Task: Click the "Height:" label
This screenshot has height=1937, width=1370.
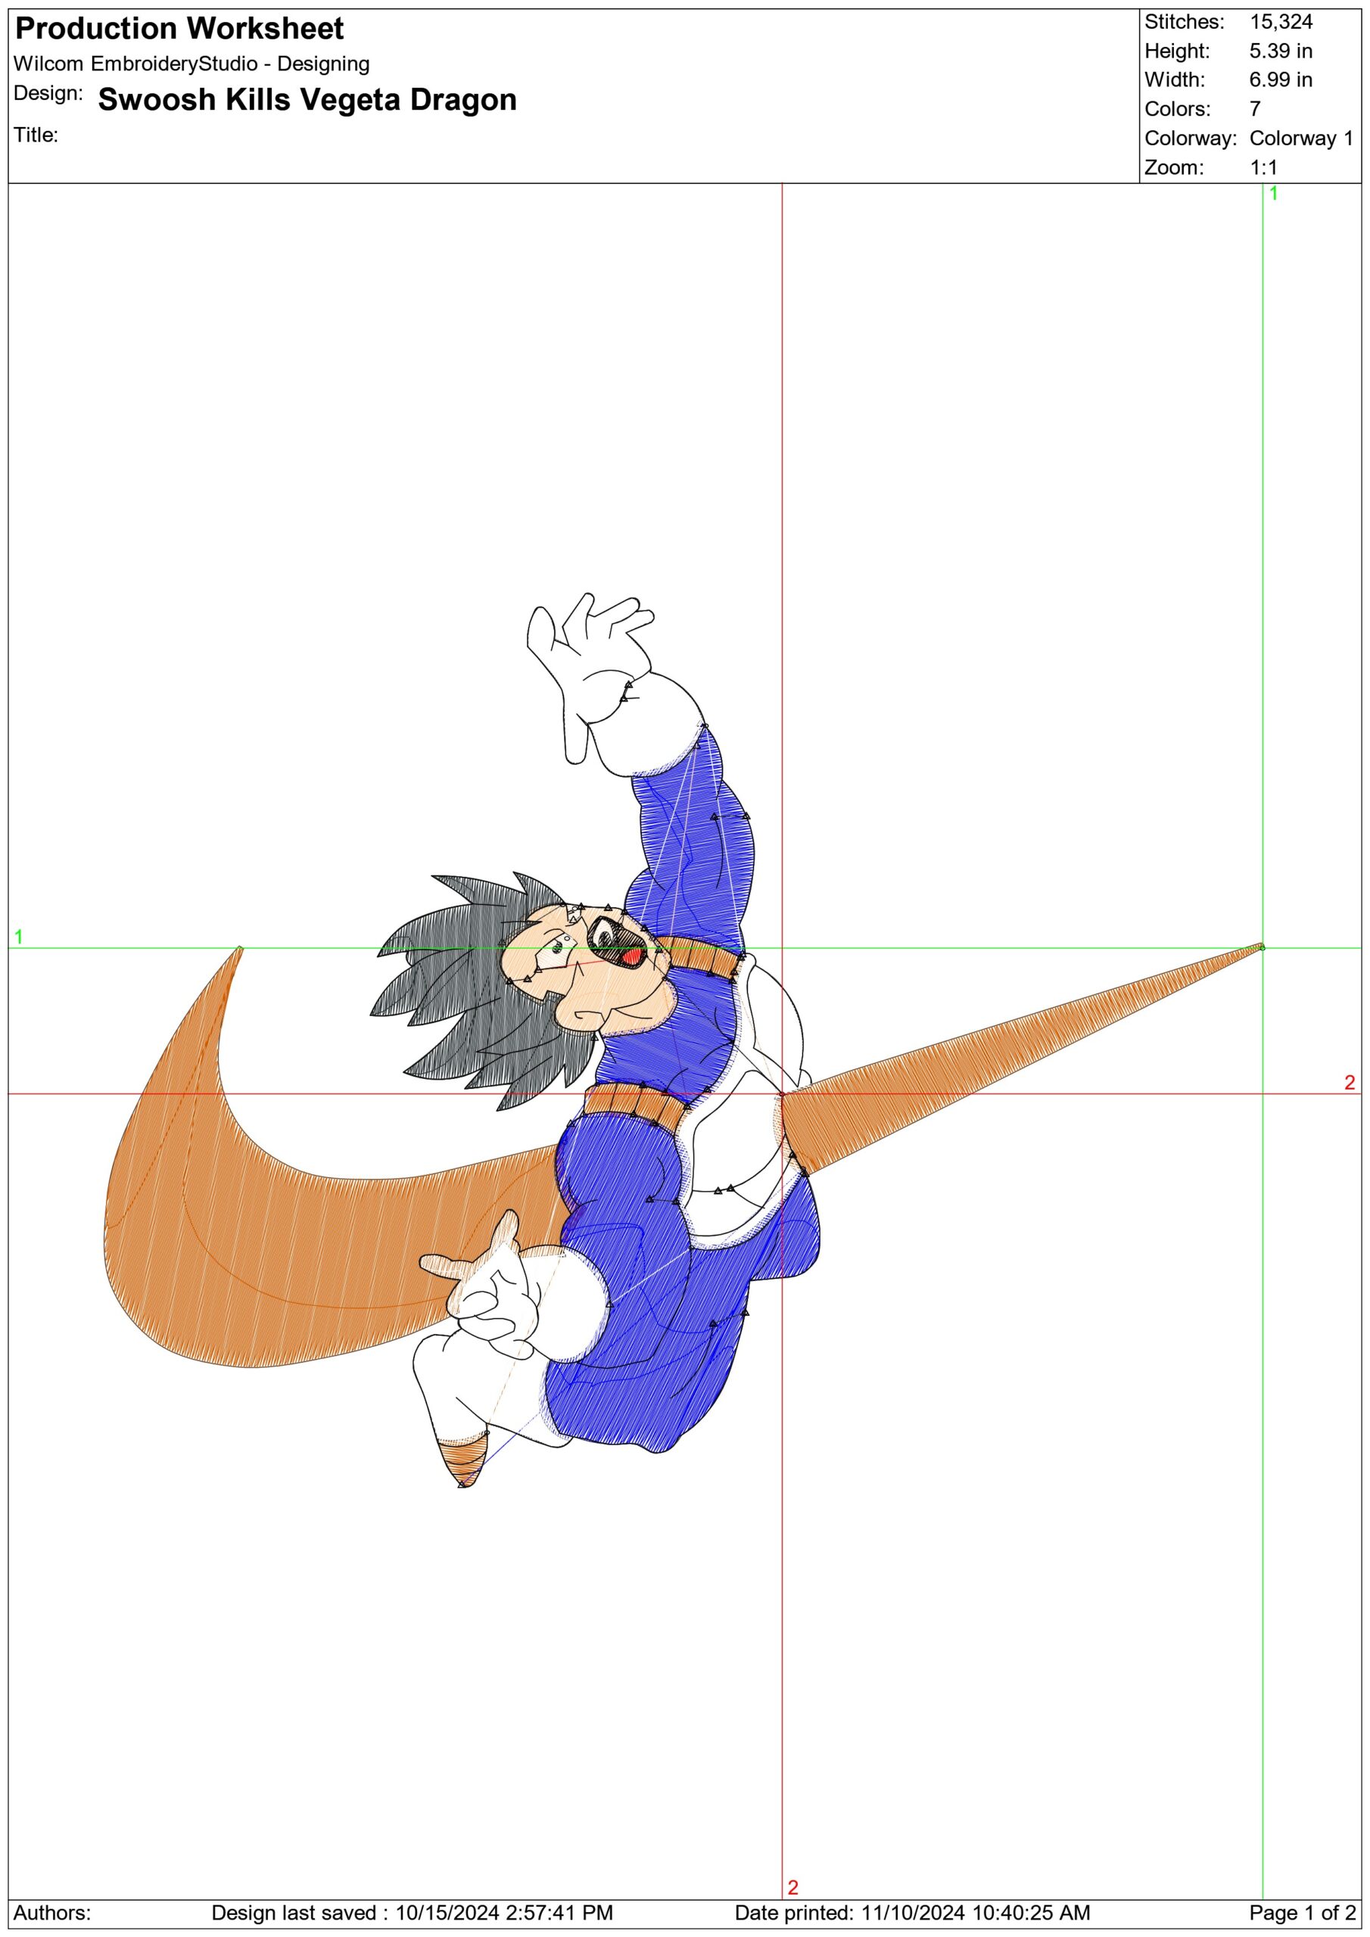Action: point(1178,51)
